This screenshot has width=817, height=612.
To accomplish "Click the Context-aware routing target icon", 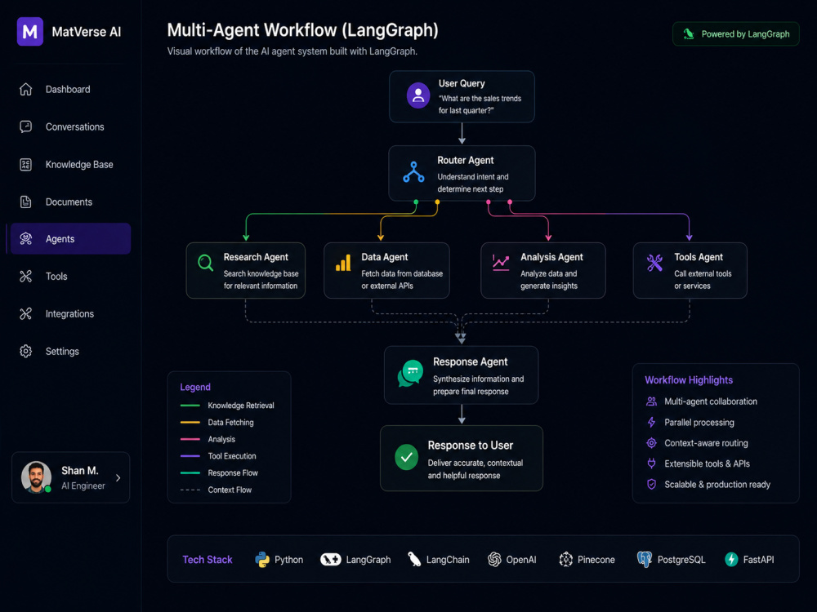I will (651, 443).
